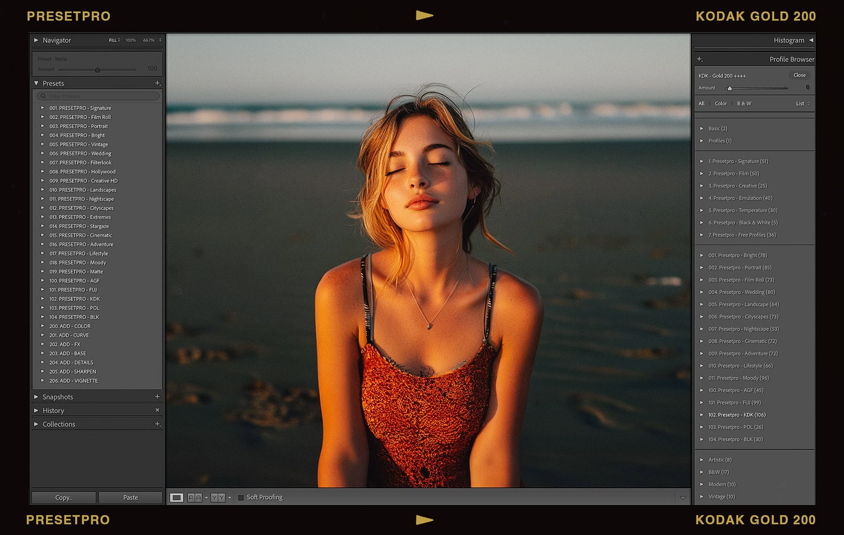This screenshot has width=844, height=535.
Task: Click the plus icon beside Profile Browser
Action: (699, 59)
